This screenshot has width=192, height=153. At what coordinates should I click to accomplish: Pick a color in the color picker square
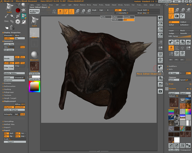(x=35, y=87)
